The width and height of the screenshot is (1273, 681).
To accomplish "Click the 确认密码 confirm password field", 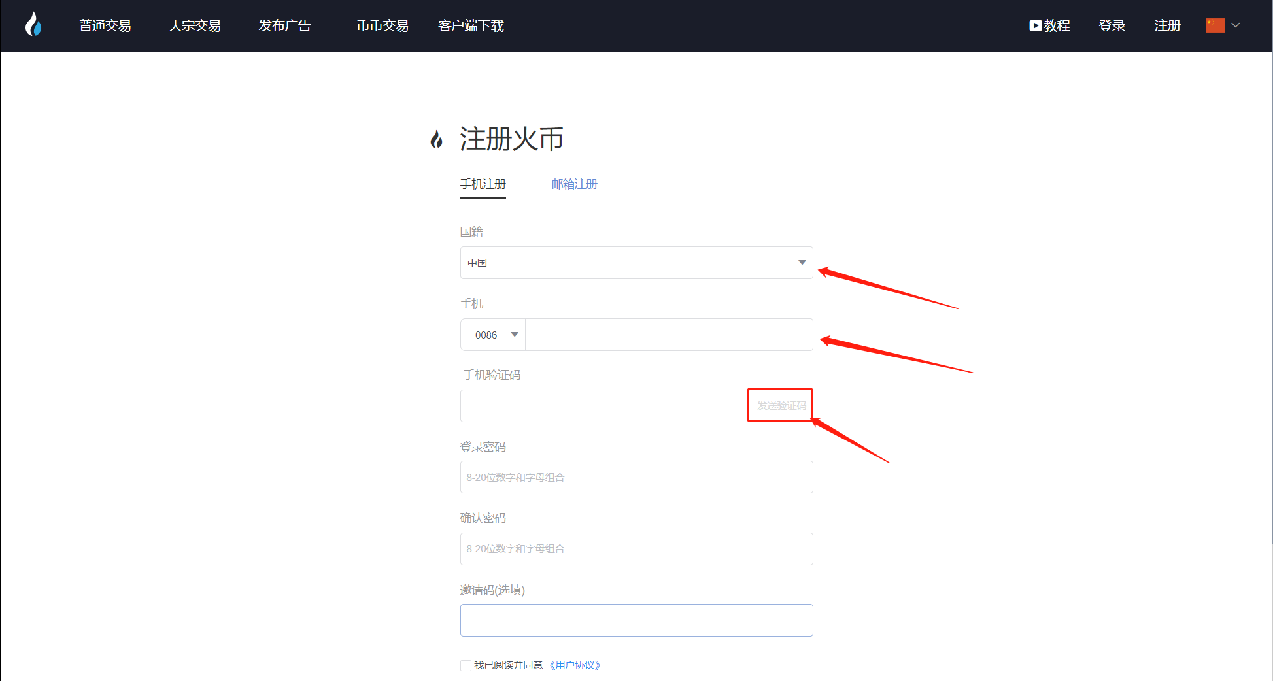I will 637,549.
